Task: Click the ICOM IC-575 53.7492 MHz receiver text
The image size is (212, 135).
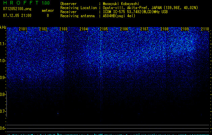Action: click(x=135, y=12)
